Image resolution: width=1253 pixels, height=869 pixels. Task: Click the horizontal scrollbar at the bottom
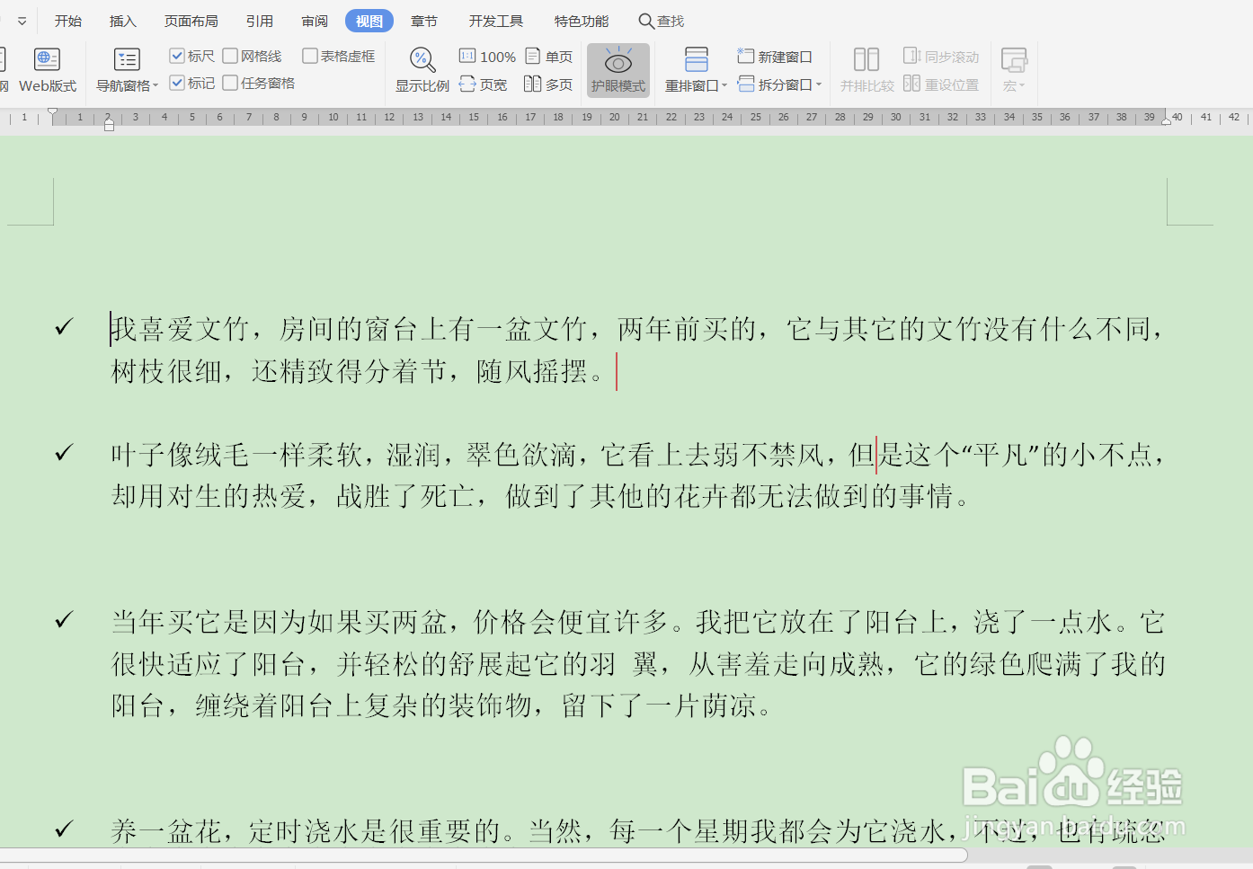click(x=485, y=854)
